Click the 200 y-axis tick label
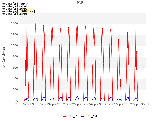The image size is (161, 121). pyautogui.click(x=15, y=90)
